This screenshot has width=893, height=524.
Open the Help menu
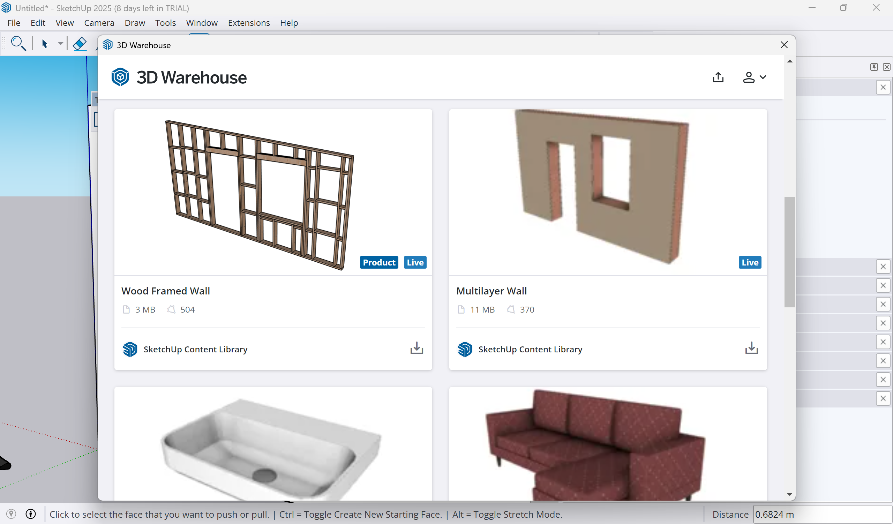pos(289,23)
